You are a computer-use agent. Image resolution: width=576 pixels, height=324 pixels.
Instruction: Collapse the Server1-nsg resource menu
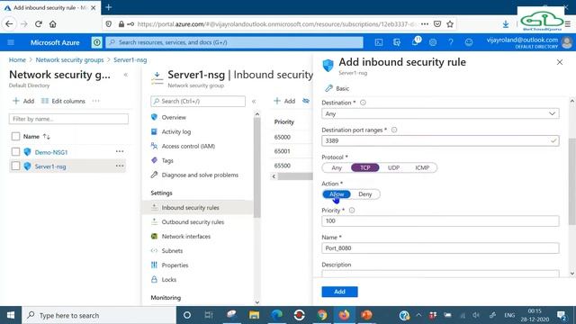tap(254, 102)
